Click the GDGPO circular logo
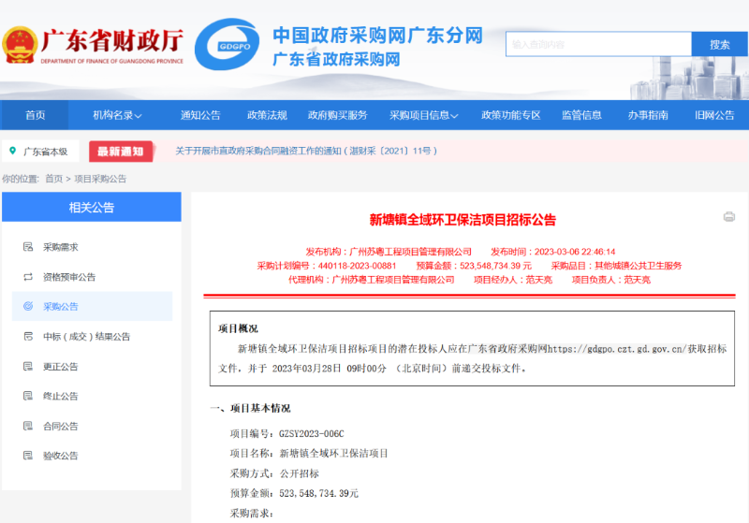Image resolution: width=749 pixels, height=523 pixels. [x=227, y=44]
